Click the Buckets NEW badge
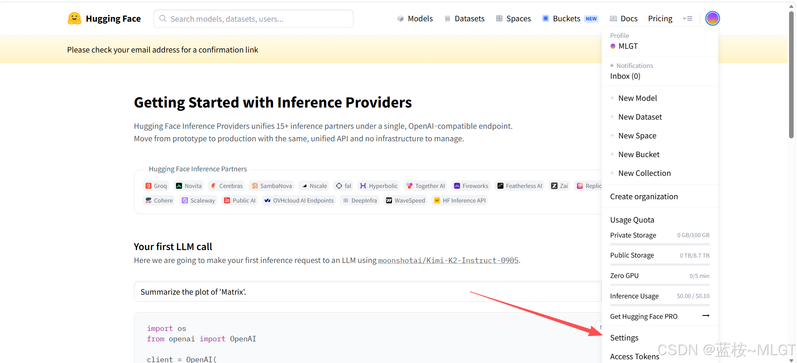The width and height of the screenshot is (797, 363). (x=591, y=19)
